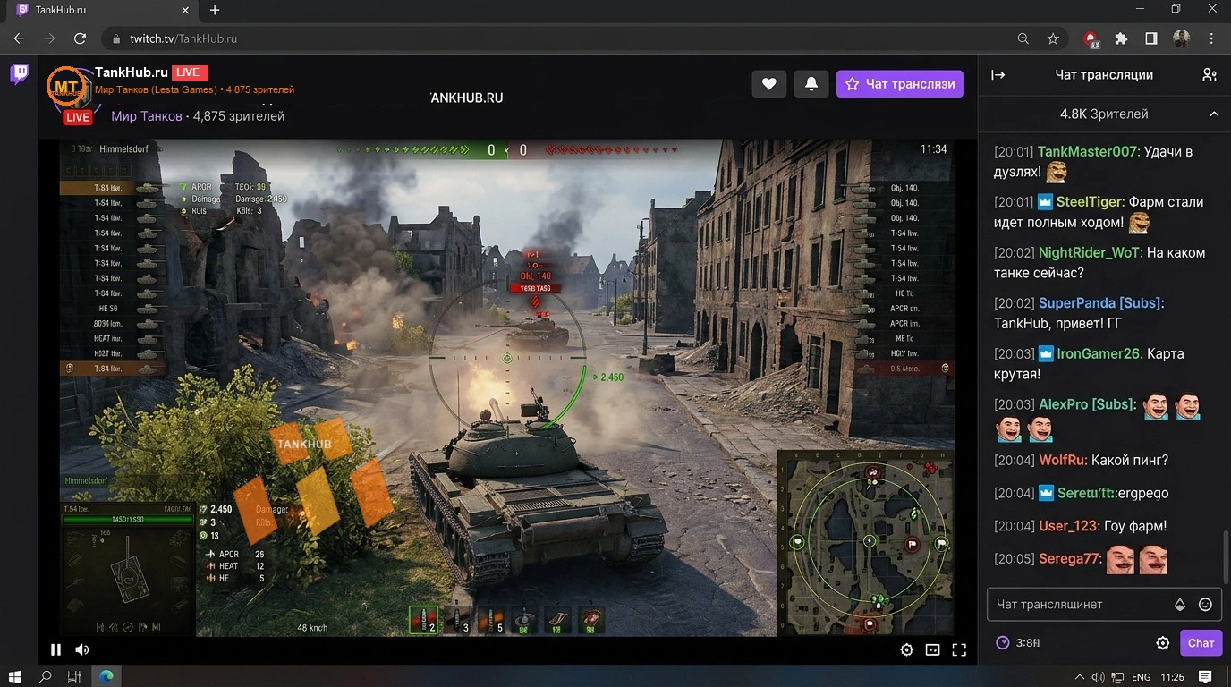Click AlexPro's first emote

[1155, 406]
